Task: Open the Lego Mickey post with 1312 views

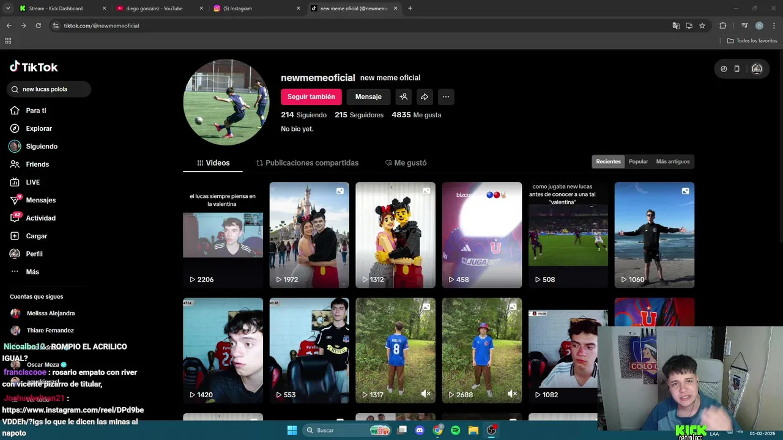Action: [395, 235]
